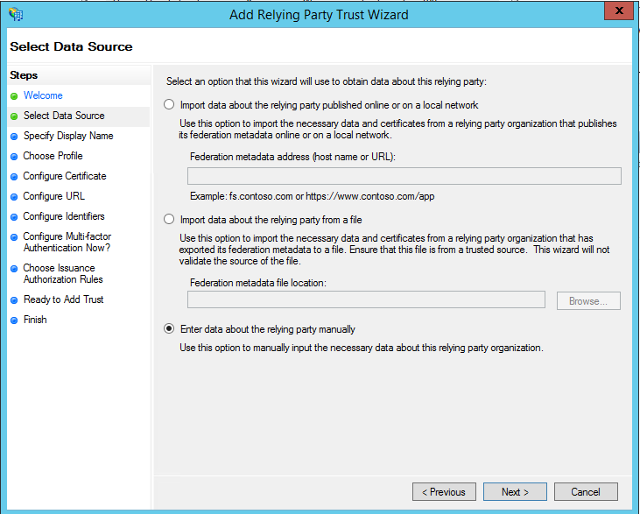Click the AD FS wizard title bar icon
The height and width of the screenshot is (514, 640).
point(16,14)
